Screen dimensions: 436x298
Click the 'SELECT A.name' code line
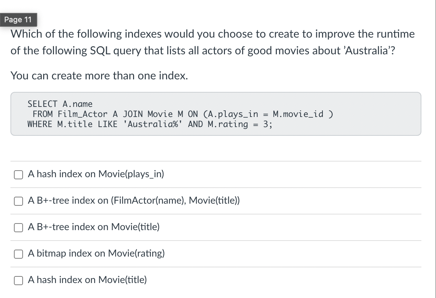tap(60, 104)
